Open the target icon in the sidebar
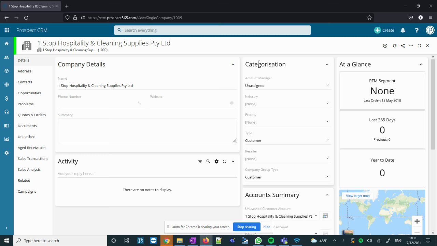437x246 pixels. 6,85
